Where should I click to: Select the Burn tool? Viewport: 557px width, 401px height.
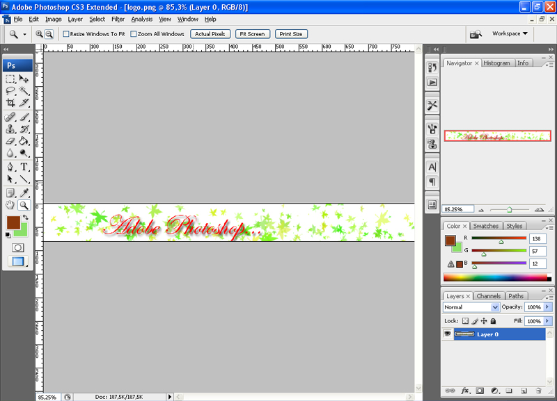[x=24, y=153]
